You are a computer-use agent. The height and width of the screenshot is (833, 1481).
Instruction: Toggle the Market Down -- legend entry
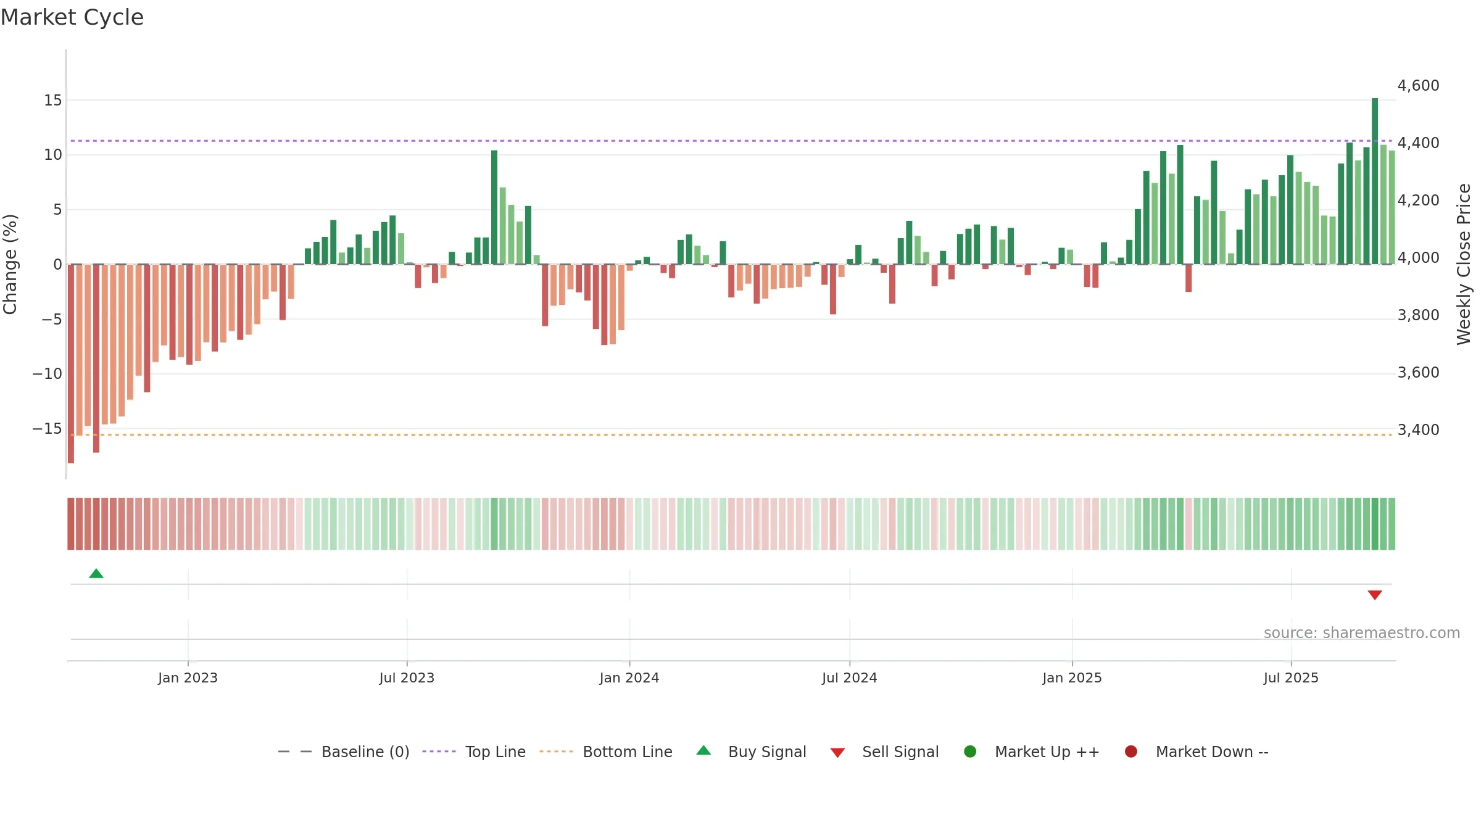pos(1197,752)
